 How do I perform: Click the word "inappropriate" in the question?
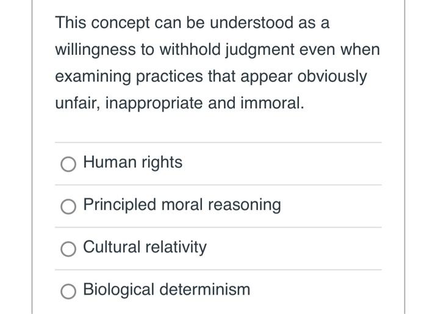coord(155,103)
